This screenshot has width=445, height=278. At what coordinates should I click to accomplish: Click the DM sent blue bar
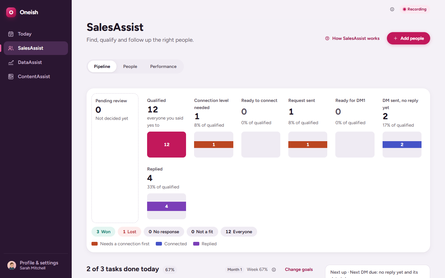(402, 145)
